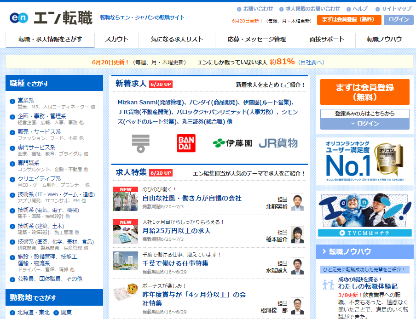Viewport: 416px width, 319px height.
Task: Open the 技術系 (医薬、化学、素材、食品) category
Action: point(56,242)
